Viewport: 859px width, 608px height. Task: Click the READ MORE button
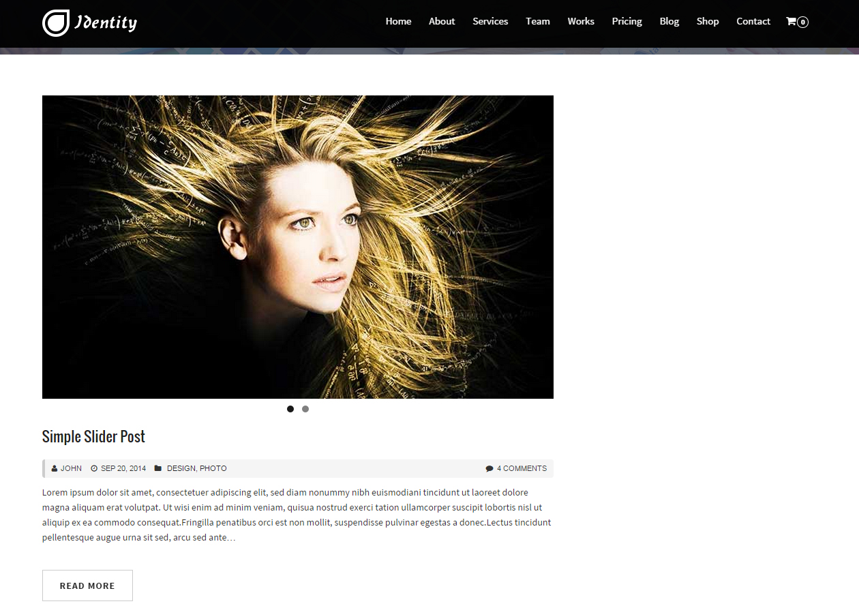[87, 585]
